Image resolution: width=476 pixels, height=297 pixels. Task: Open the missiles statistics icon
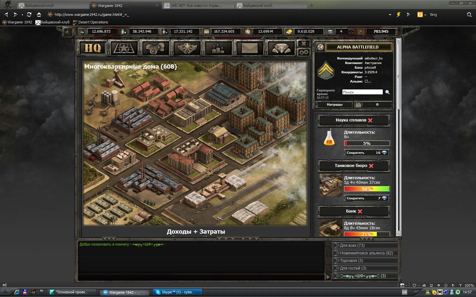(218, 48)
